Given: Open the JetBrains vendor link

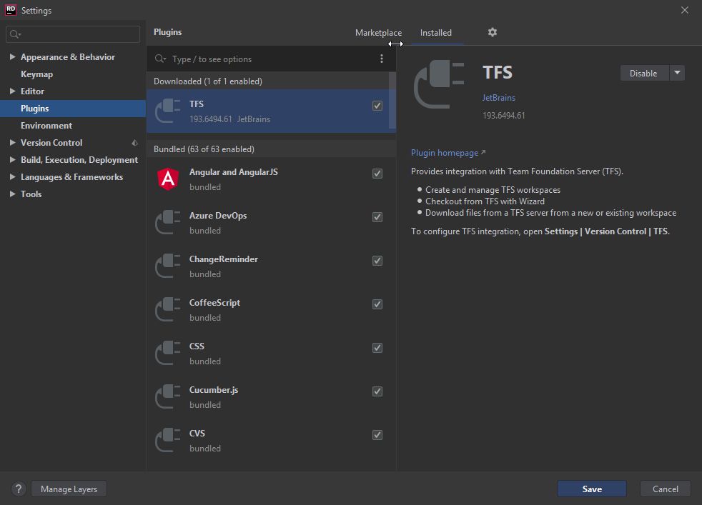Looking at the screenshot, I should pyautogui.click(x=499, y=98).
